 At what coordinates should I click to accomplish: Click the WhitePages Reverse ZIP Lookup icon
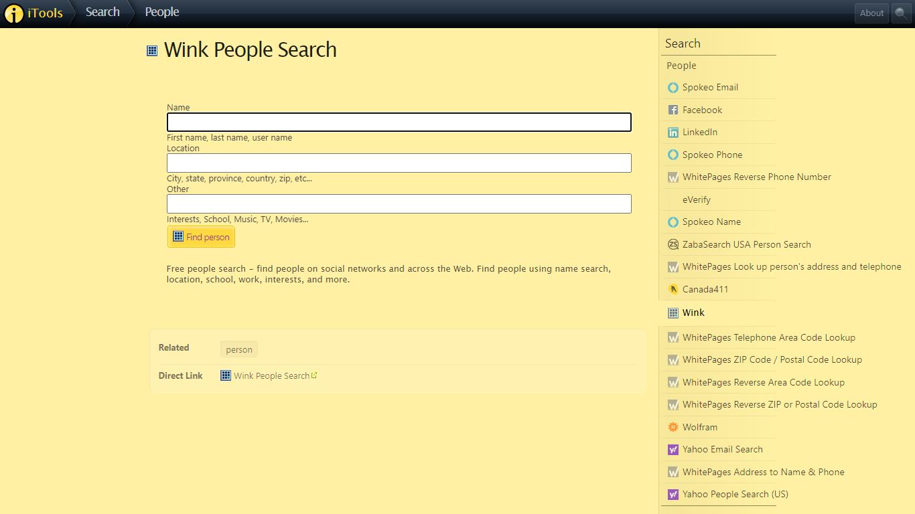coord(673,405)
